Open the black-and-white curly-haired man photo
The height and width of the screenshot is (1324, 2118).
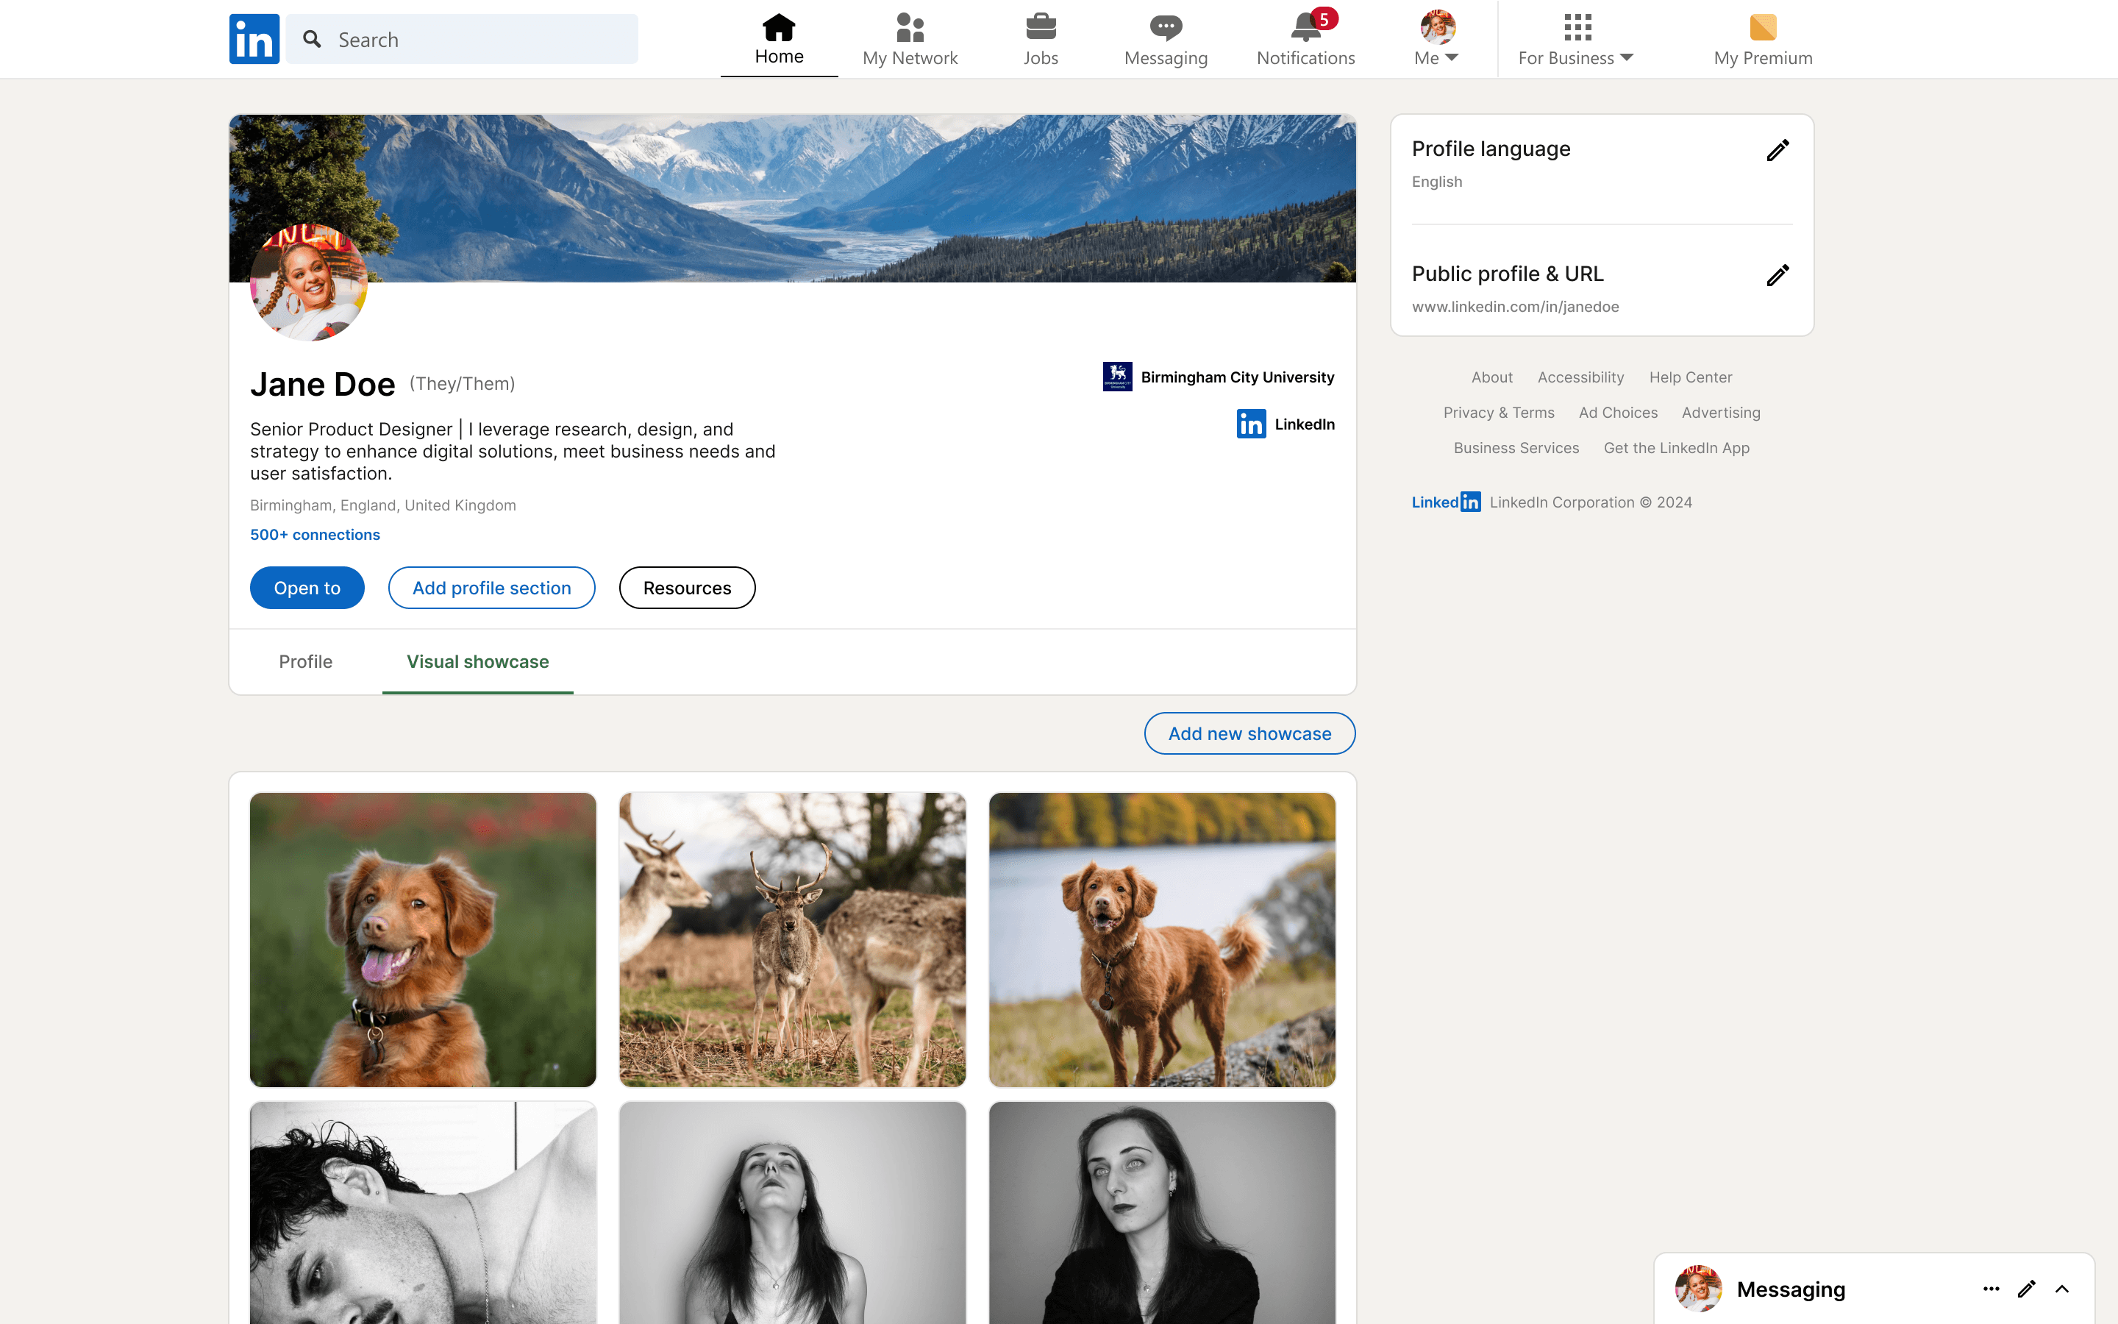(x=423, y=1213)
